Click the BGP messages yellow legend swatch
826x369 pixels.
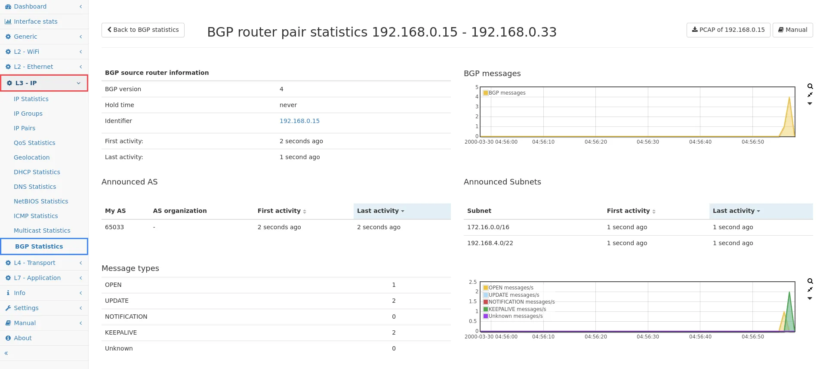click(x=486, y=93)
